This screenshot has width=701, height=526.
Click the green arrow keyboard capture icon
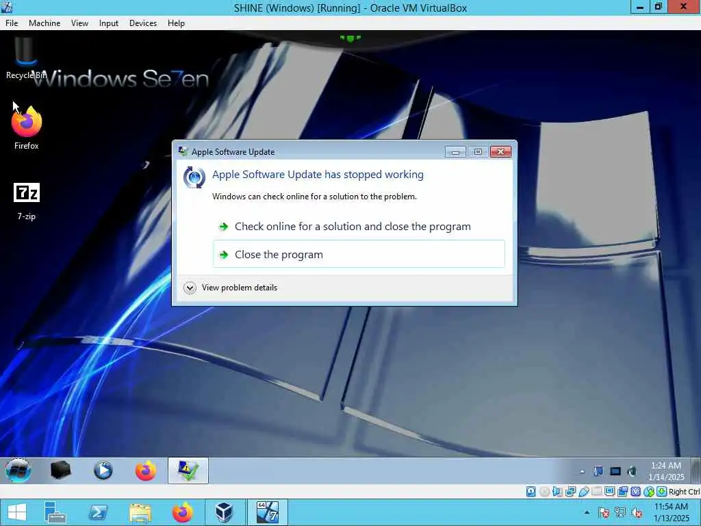coord(662,492)
